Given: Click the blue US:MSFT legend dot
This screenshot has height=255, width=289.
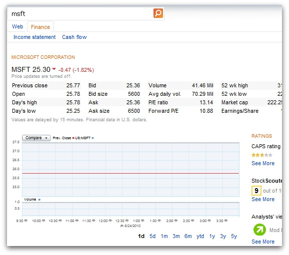Looking at the screenshot, I should tap(92, 138).
